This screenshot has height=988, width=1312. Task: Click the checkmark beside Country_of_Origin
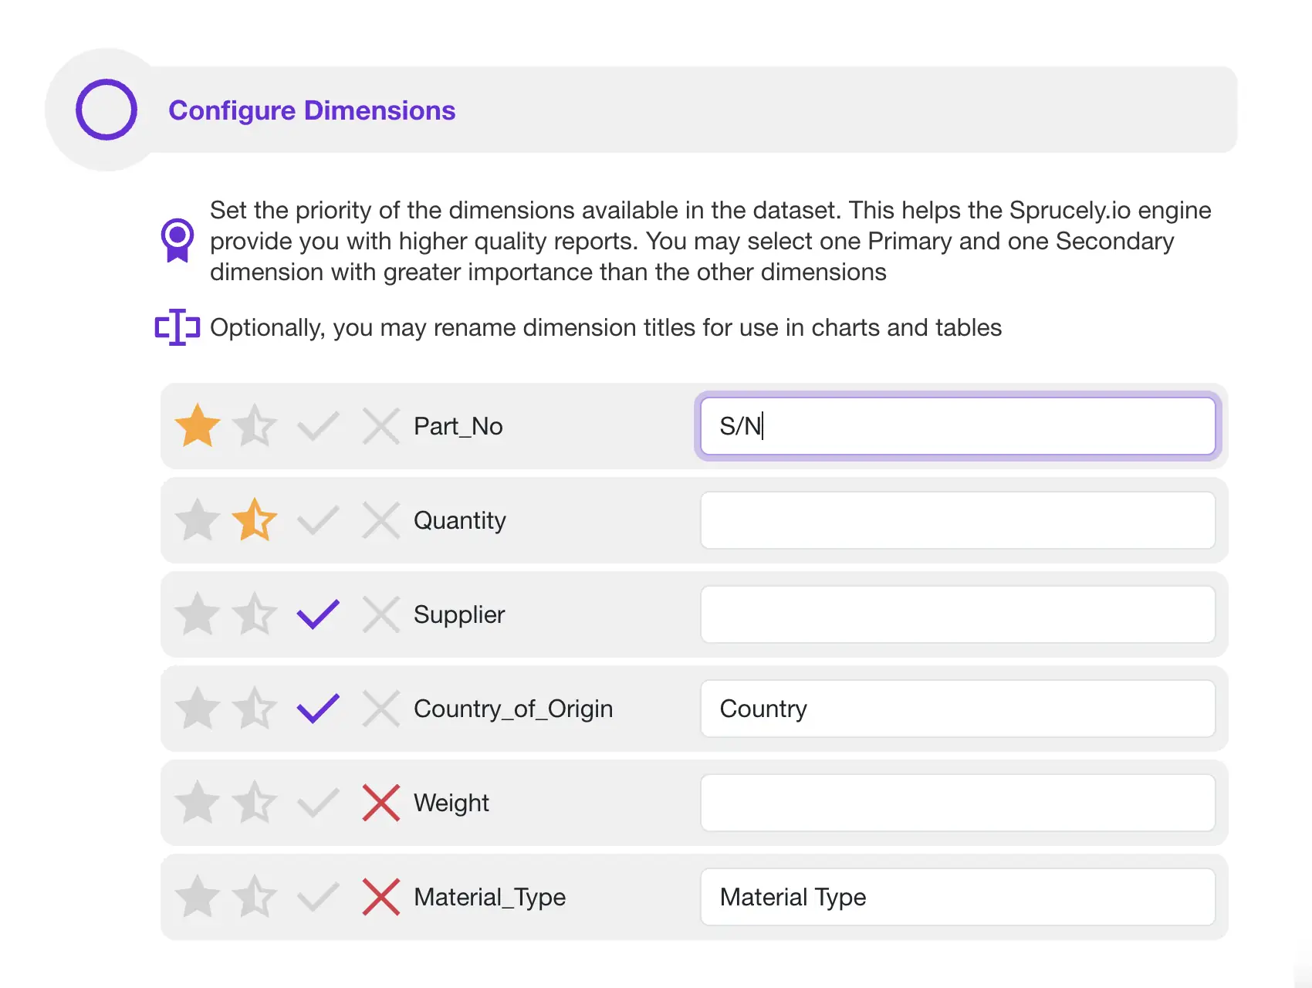coord(317,708)
